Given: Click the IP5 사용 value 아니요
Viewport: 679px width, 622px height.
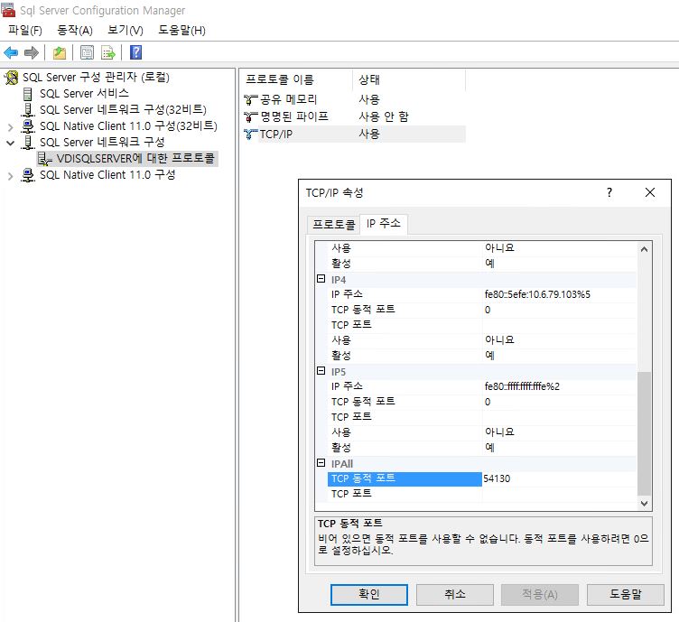Looking at the screenshot, I should tap(560, 432).
